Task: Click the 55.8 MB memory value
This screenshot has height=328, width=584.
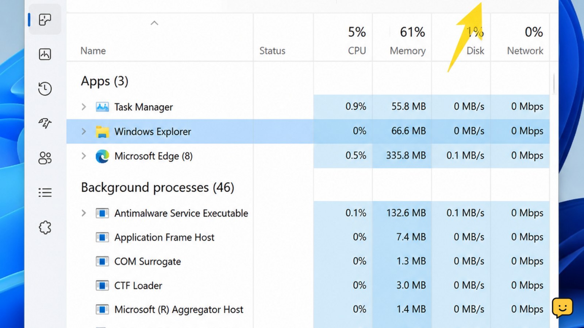Action: pyautogui.click(x=408, y=106)
